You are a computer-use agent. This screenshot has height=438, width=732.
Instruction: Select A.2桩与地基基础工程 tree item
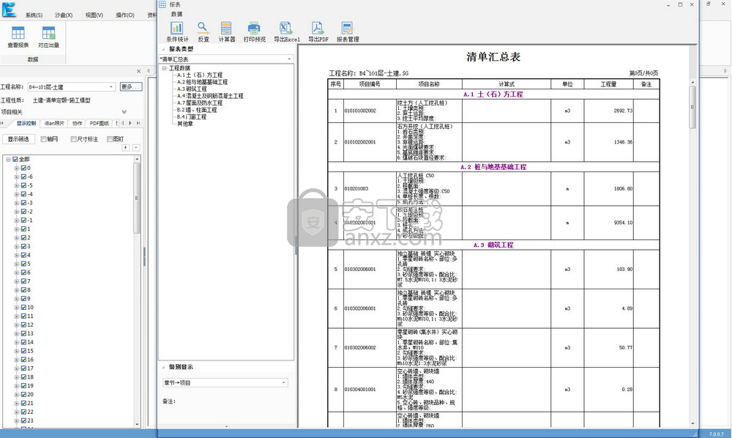(202, 82)
